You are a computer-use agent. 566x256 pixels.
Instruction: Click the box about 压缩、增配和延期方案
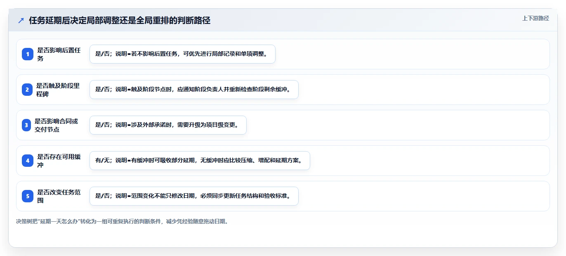tap(200, 161)
